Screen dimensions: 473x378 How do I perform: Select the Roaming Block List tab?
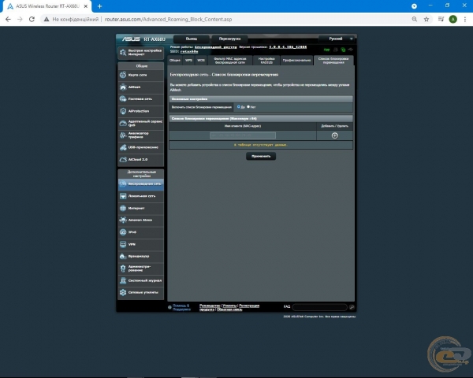coord(333,61)
